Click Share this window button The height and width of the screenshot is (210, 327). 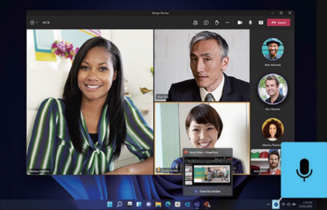point(207,191)
